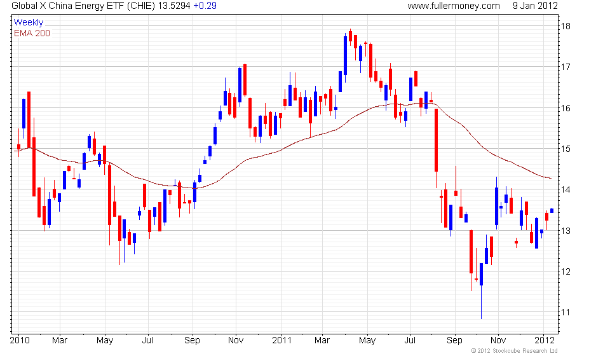610x356 pixels.
Task: Select the Weekly legend label
Action: (x=29, y=22)
